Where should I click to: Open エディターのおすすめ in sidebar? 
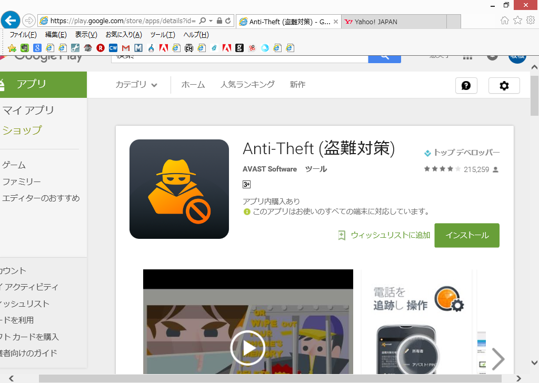[x=41, y=198]
